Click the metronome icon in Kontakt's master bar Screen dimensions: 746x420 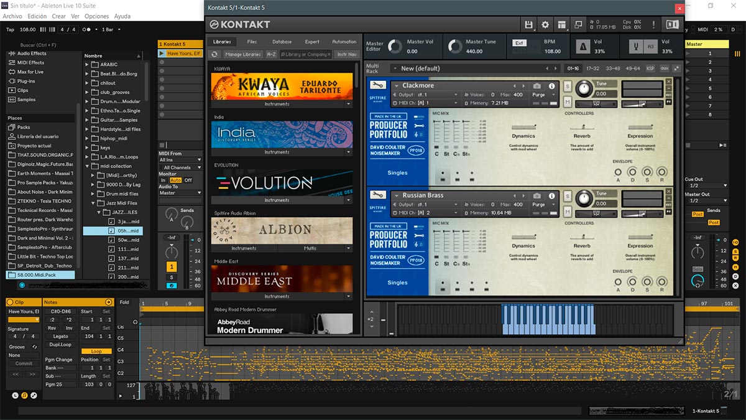[x=583, y=47]
